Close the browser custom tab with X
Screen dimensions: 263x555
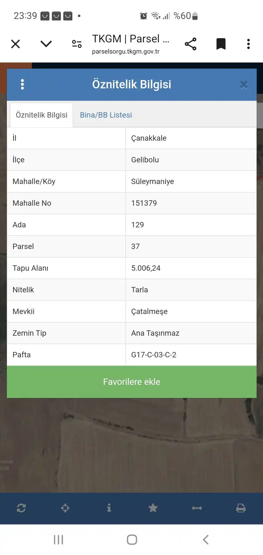click(15, 44)
